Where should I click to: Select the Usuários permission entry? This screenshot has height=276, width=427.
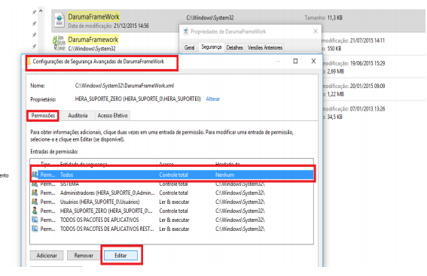click(x=172, y=202)
